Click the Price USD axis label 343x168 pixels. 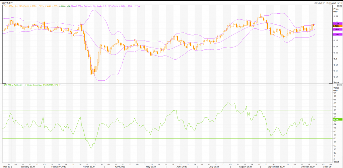(336, 10)
